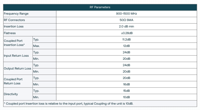The width and height of the screenshot is (200, 110).
Task: Click the ±0.28dB flatness value
Action: pos(127,33)
